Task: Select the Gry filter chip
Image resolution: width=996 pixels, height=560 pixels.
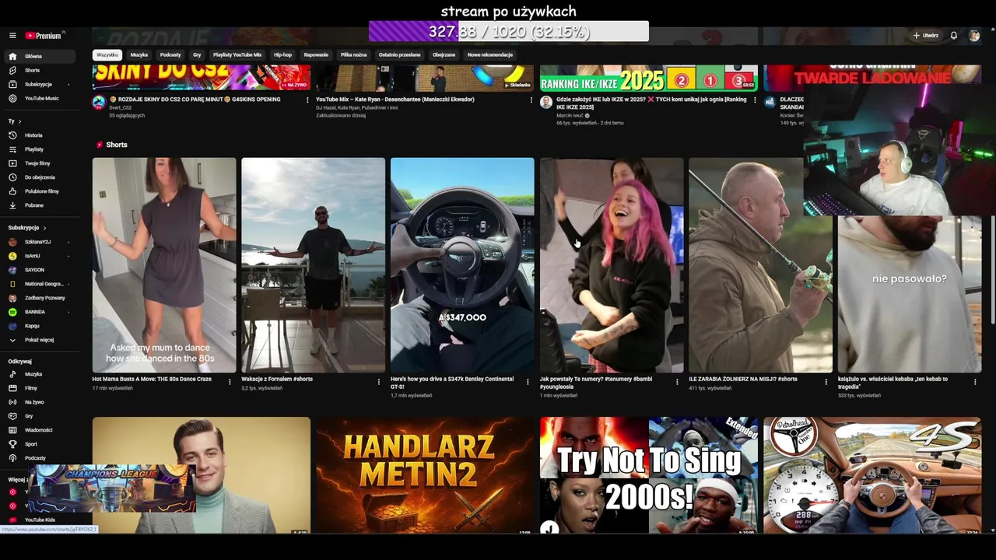Action: click(x=197, y=55)
